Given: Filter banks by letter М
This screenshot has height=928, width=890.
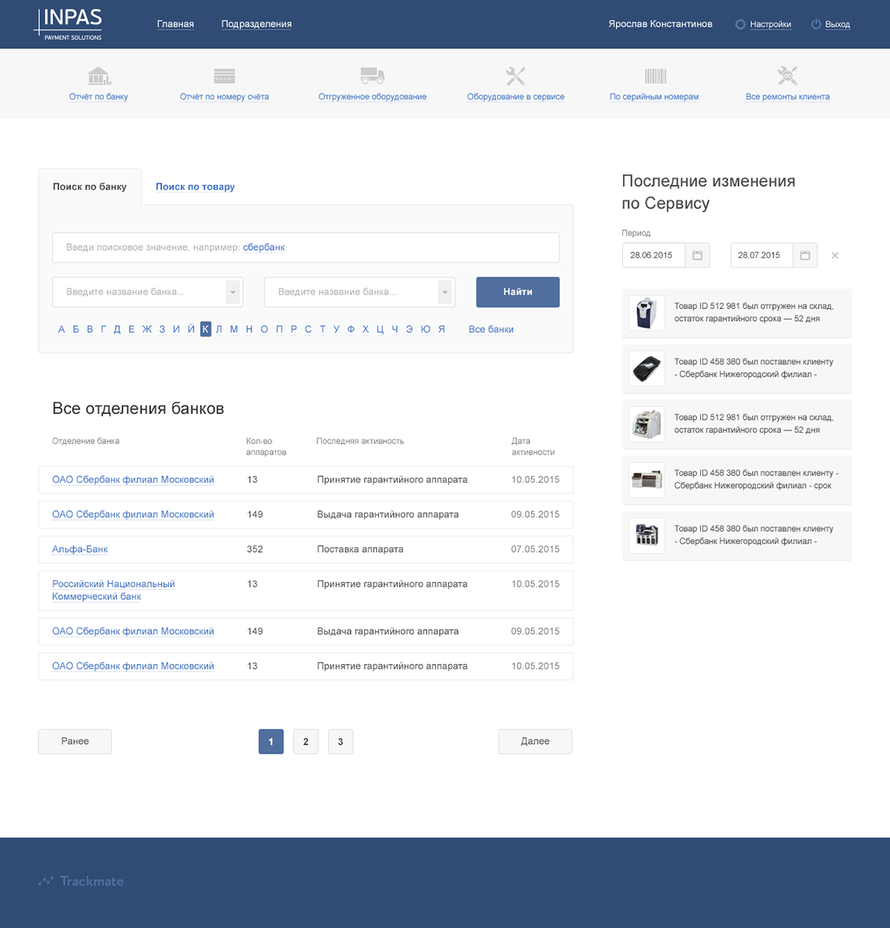Looking at the screenshot, I should coord(234,329).
